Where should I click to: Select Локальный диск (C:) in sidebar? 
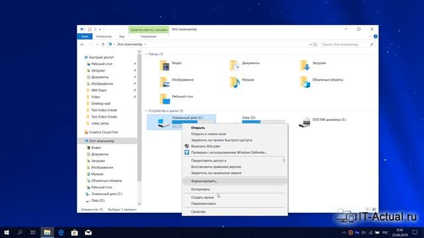pyautogui.click(x=107, y=194)
